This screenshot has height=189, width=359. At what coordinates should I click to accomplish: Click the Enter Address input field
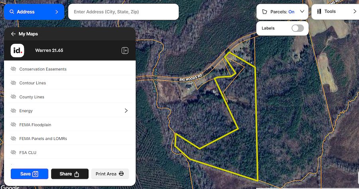pyautogui.click(x=123, y=12)
